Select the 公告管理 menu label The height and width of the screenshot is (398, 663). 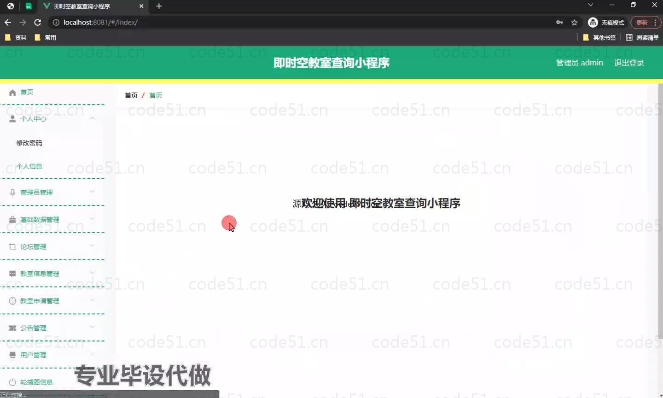[x=33, y=328]
